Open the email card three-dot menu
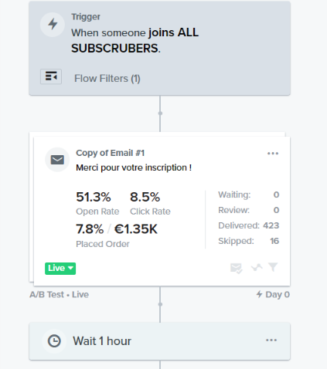This screenshot has width=327, height=369. [273, 154]
